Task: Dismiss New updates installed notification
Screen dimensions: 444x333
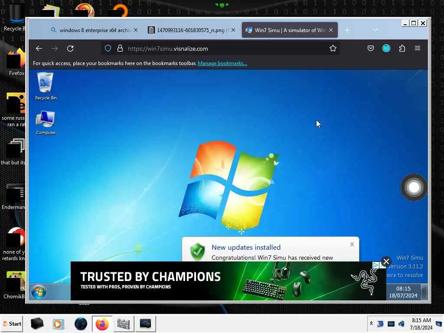Action: 352,245
